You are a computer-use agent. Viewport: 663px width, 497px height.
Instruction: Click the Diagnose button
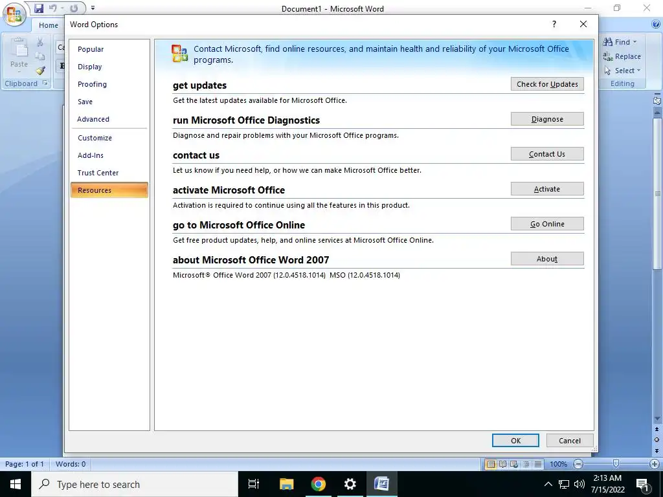click(547, 119)
